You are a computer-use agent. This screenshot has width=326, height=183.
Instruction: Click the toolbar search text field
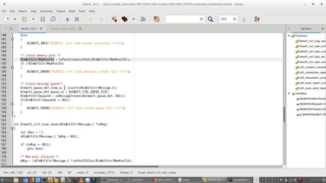(x=182, y=19)
